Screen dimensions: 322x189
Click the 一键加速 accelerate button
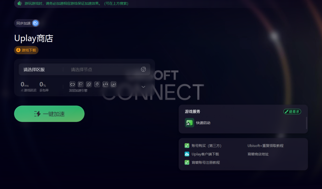coord(49,114)
